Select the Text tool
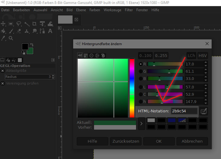The width and height of the screenshot is (221, 159). (50, 31)
